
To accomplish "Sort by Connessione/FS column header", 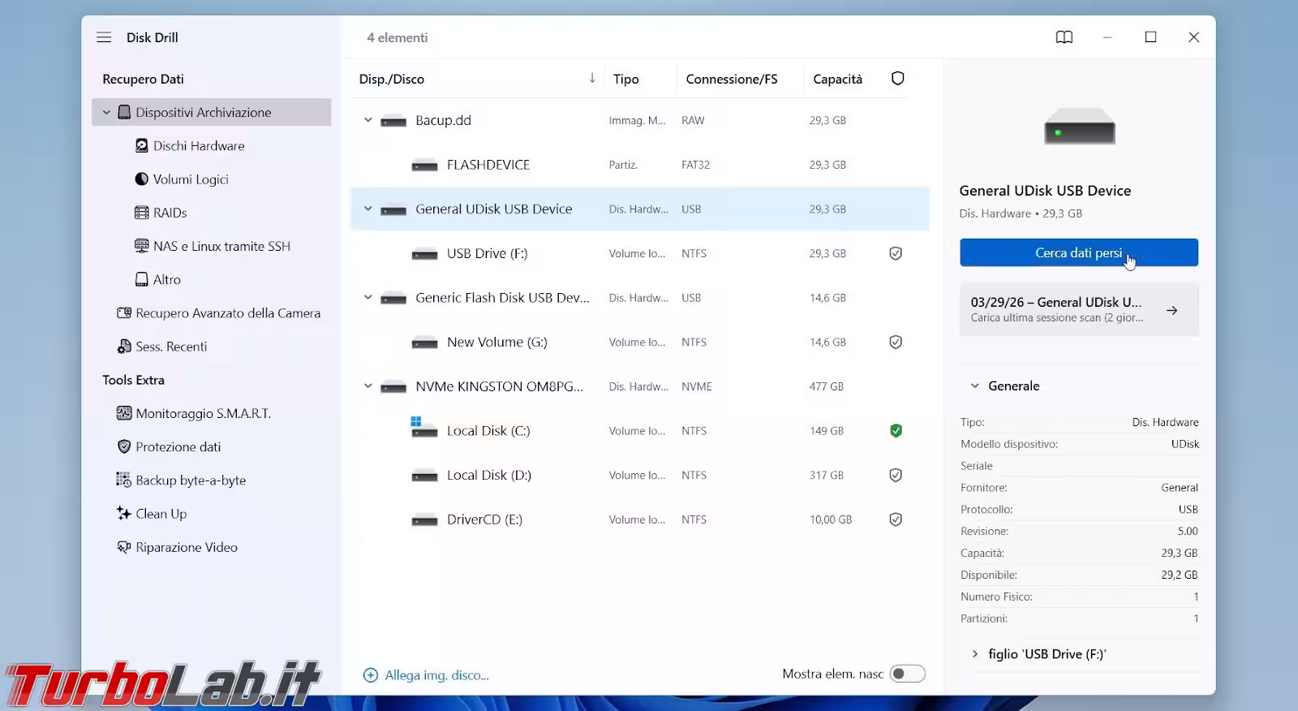I will point(732,79).
